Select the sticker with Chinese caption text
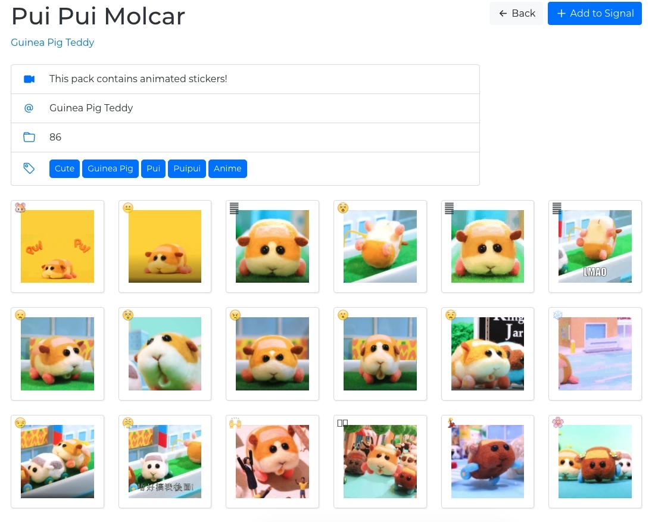This screenshot has width=655, height=522. click(x=165, y=461)
